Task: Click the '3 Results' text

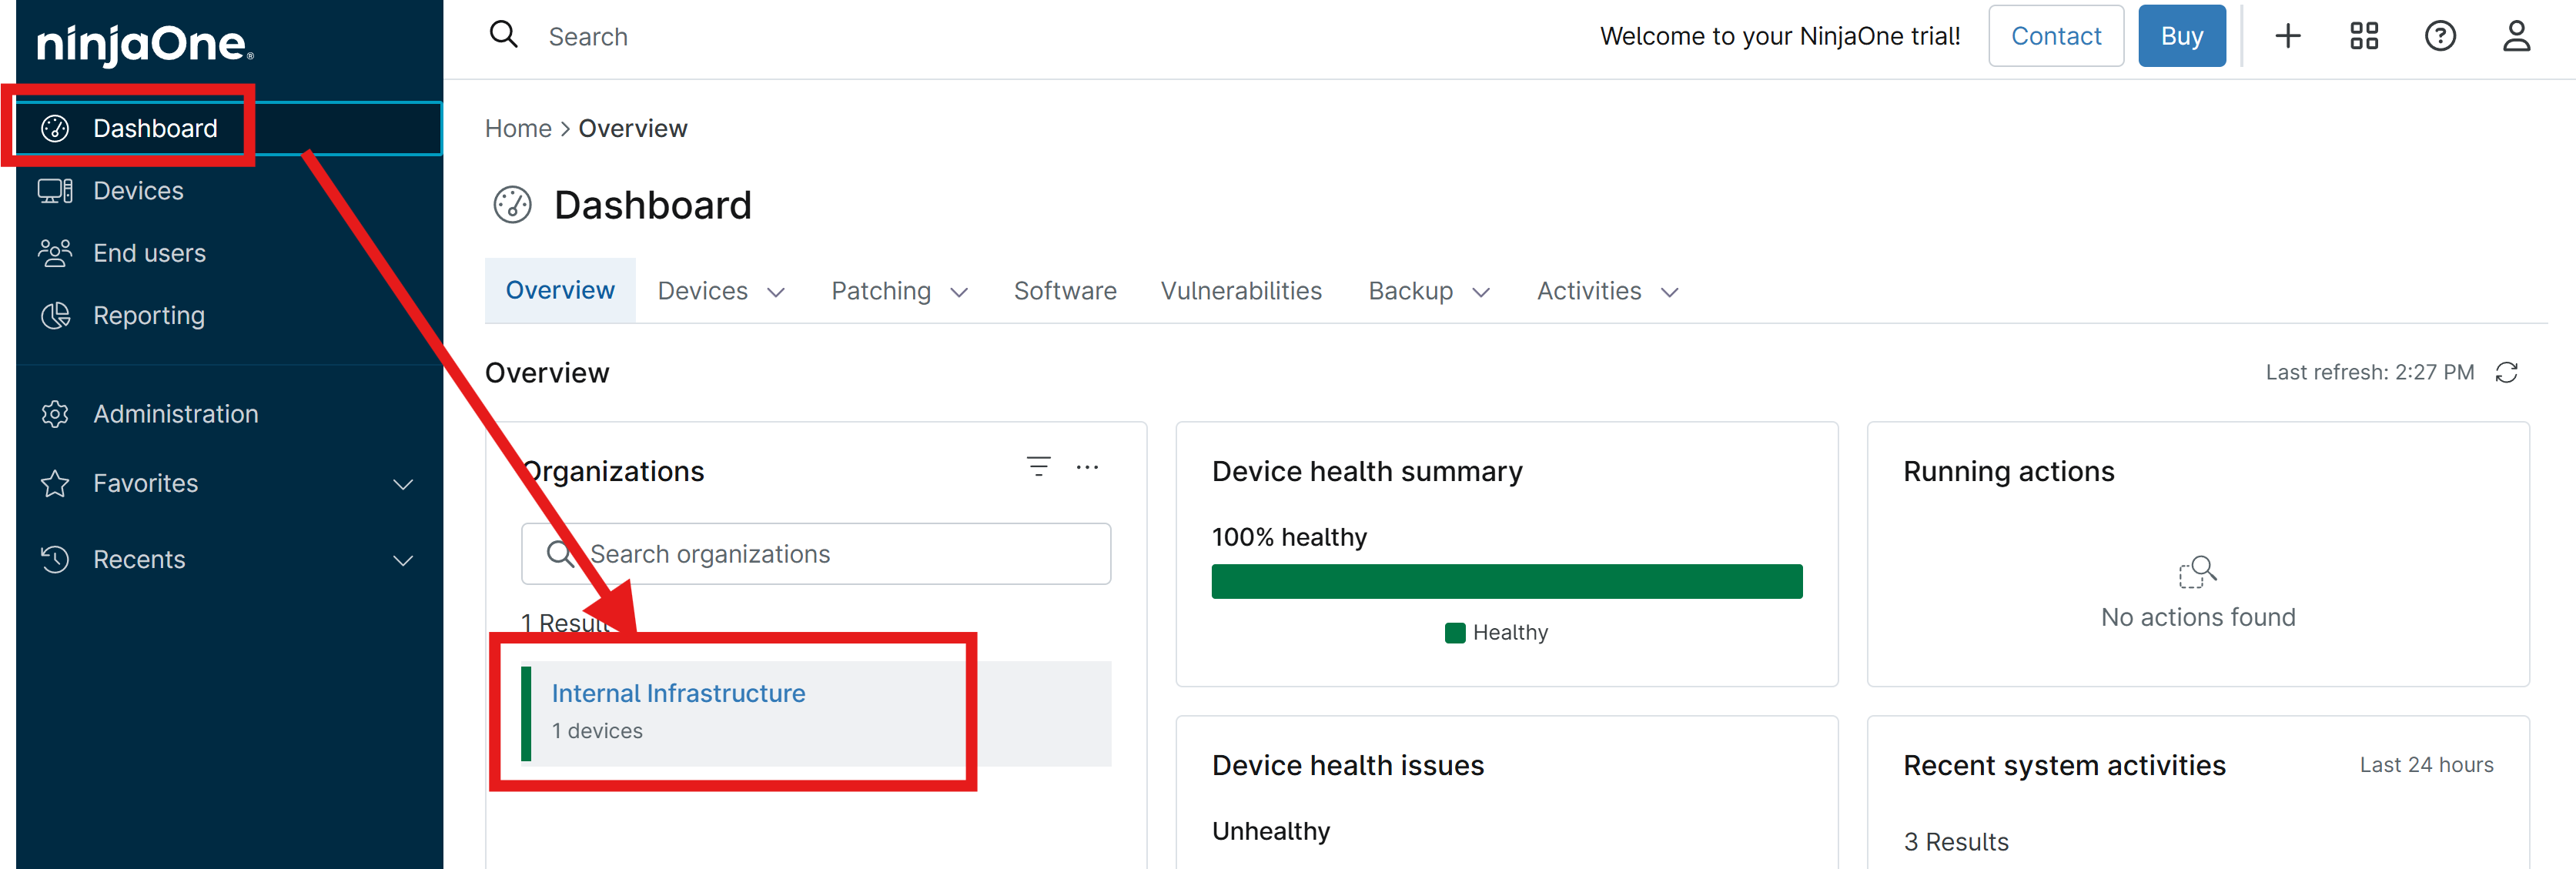Action: coord(1955,842)
